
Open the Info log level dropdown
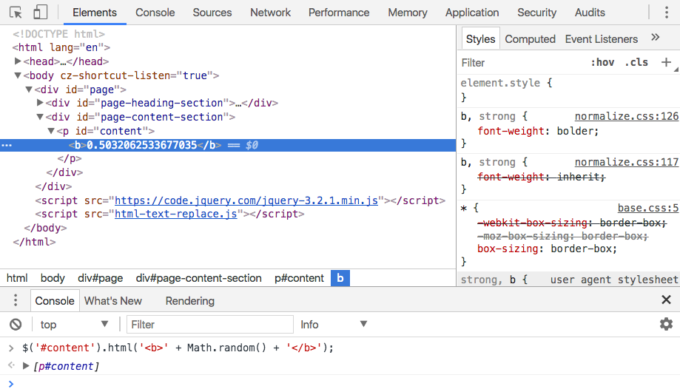pos(334,325)
